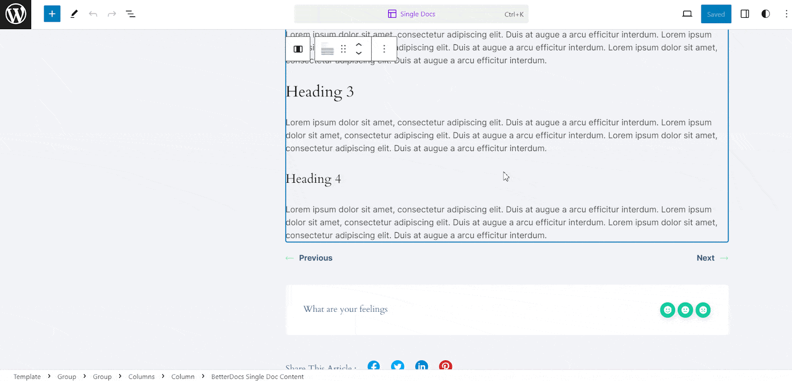The image size is (792, 381).
Task: Click the BetterDocs content block type icon
Action: (327, 49)
